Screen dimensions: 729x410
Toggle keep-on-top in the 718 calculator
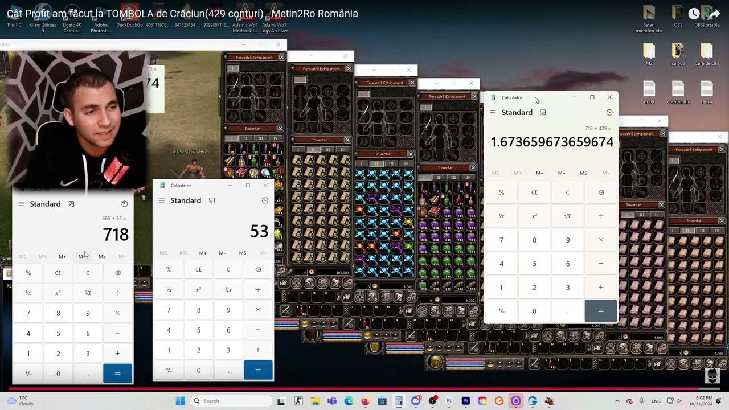pos(71,204)
